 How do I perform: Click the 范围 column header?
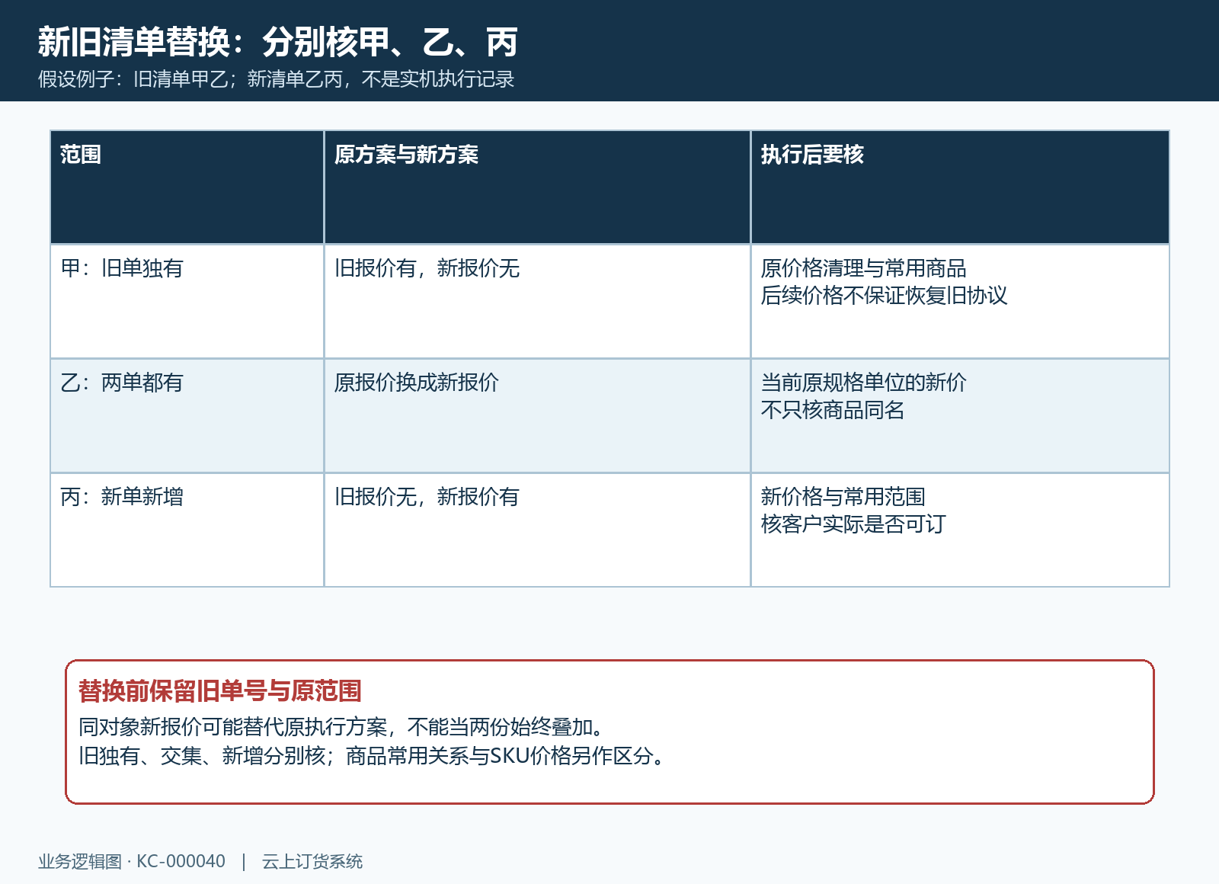point(187,187)
